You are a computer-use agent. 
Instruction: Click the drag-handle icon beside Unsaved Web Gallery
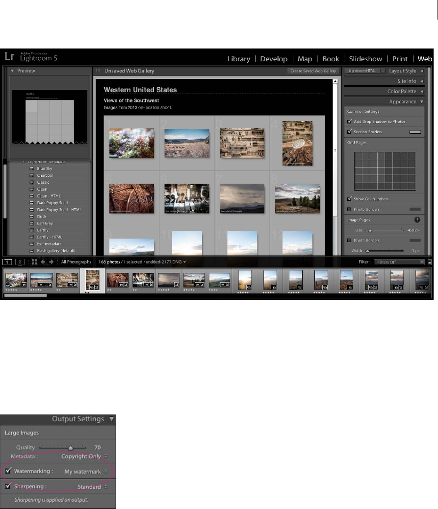[x=98, y=71]
